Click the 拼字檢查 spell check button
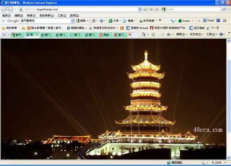Screen dimensions: 231x166 tap(147, 21)
